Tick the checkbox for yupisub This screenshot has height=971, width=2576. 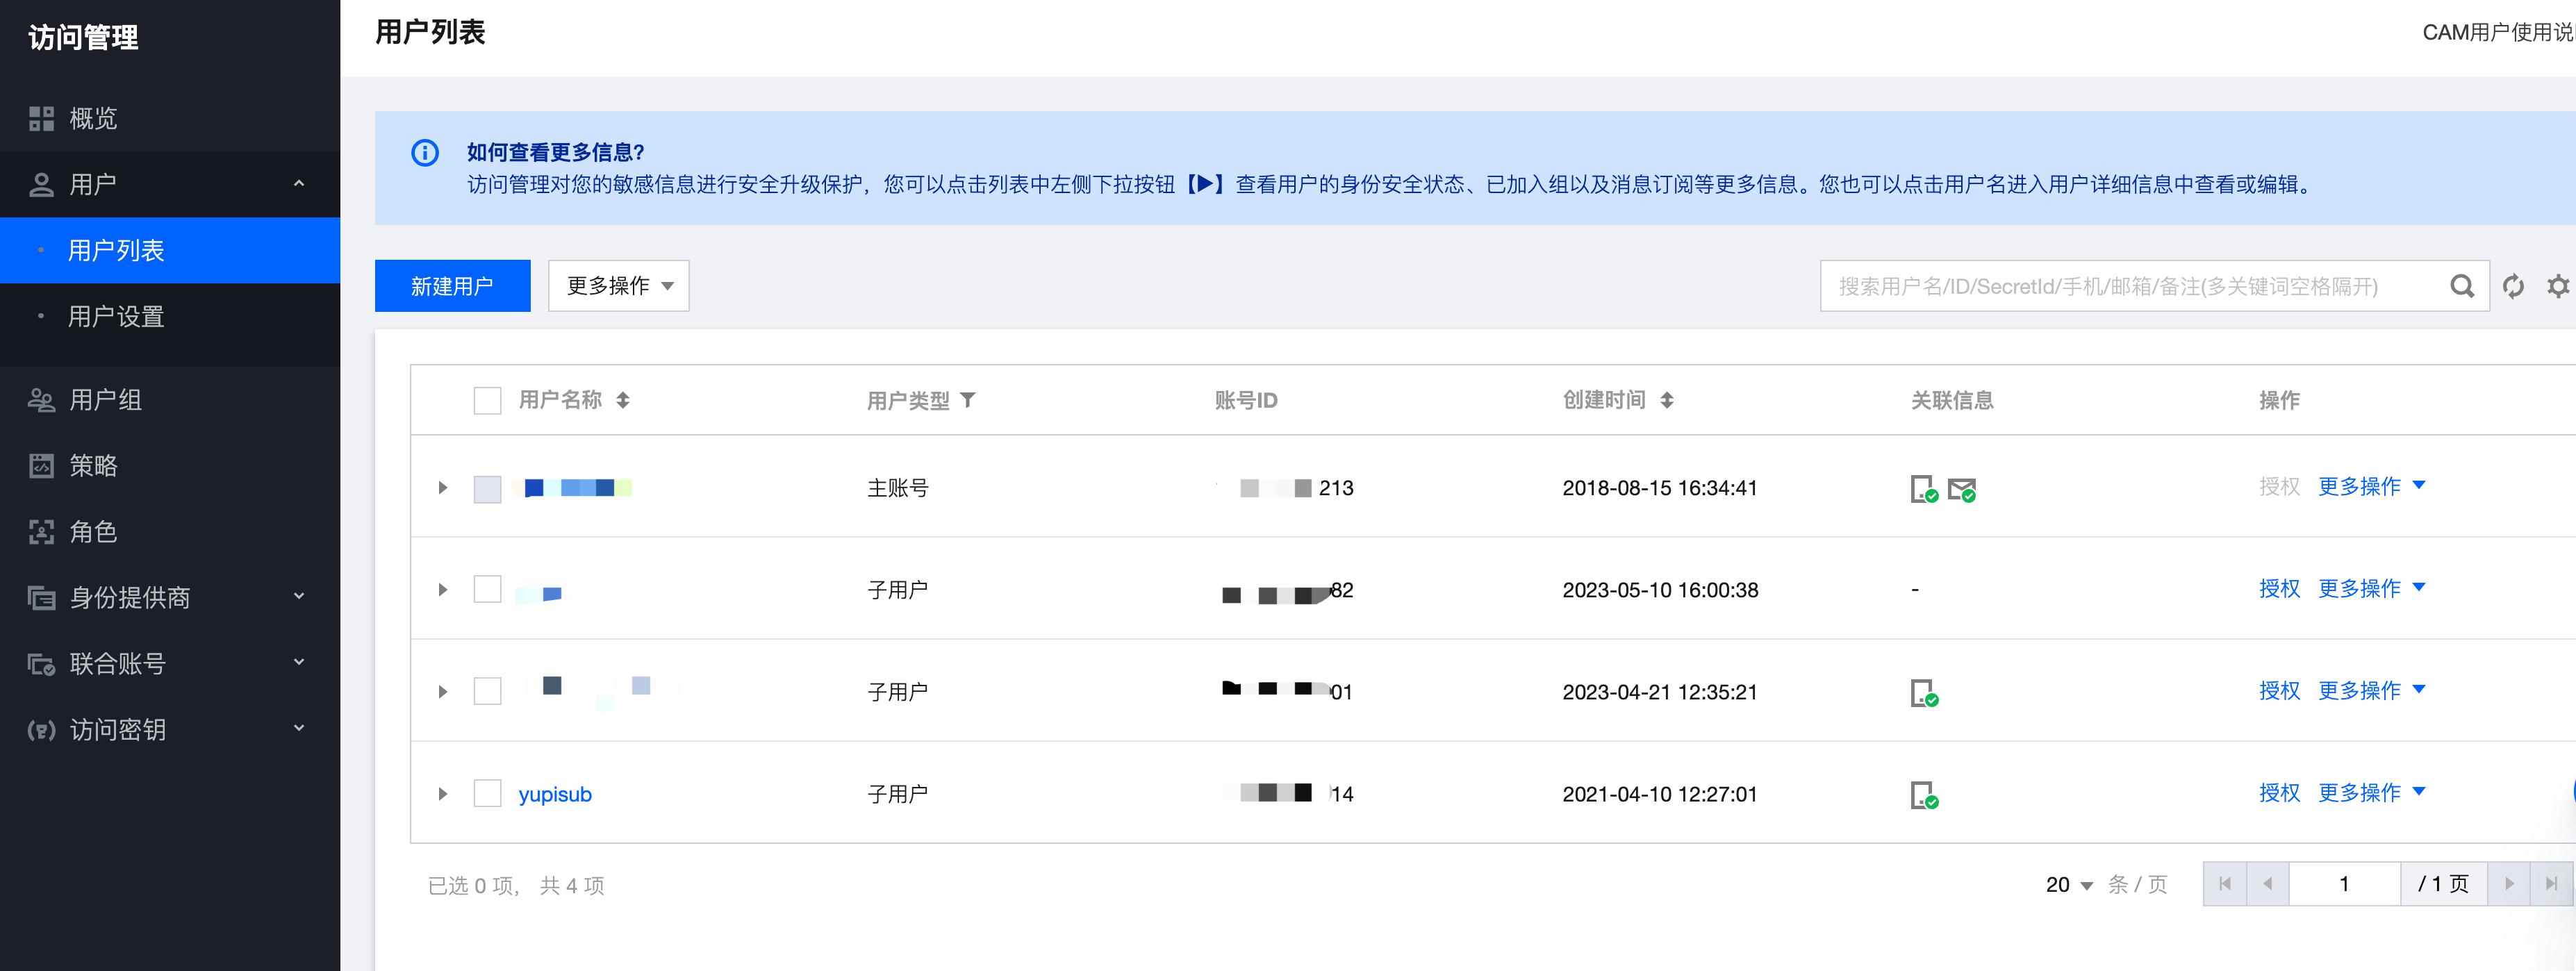[487, 794]
